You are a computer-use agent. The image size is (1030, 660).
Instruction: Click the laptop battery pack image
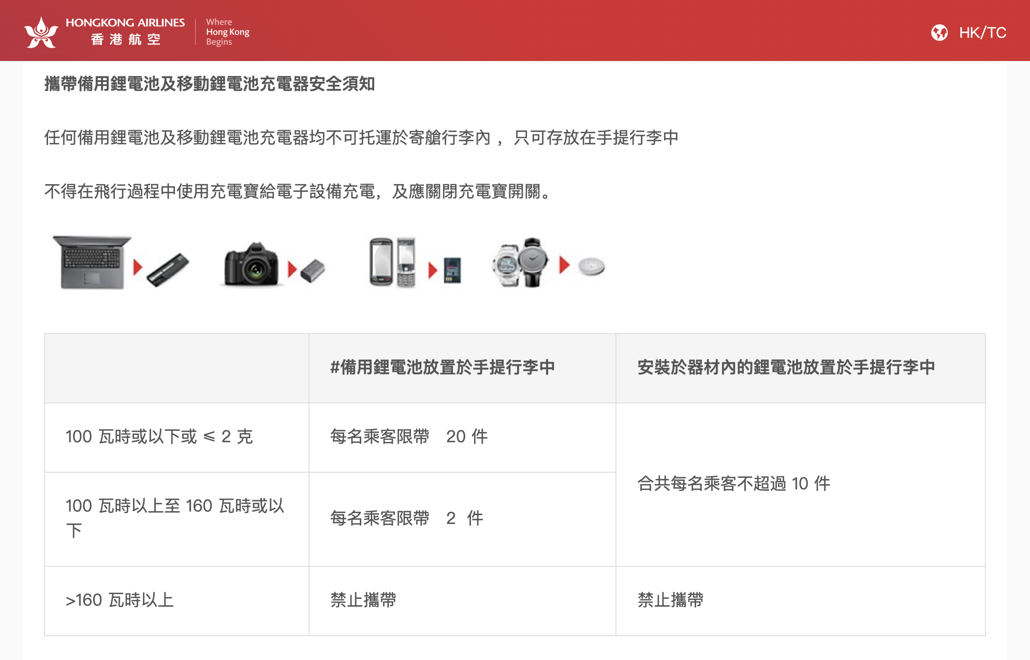168,269
